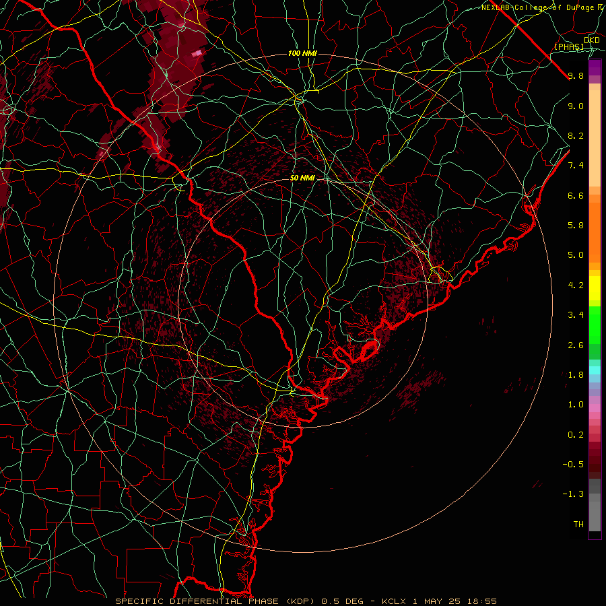The height and width of the screenshot is (606, 606).
Task: Click the "100 NMI" range ring label
Action: tap(302, 53)
